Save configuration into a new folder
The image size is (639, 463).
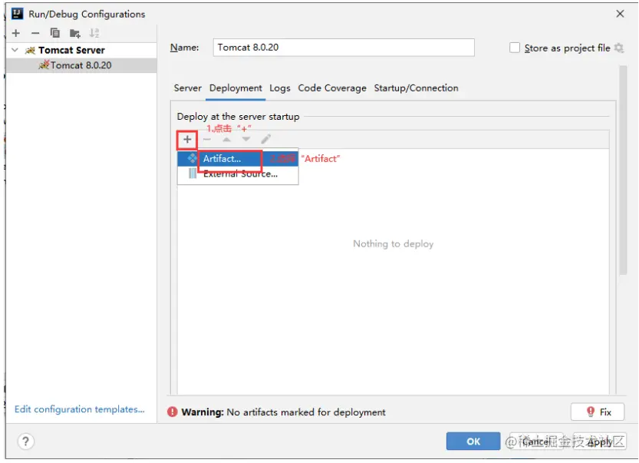(x=74, y=33)
